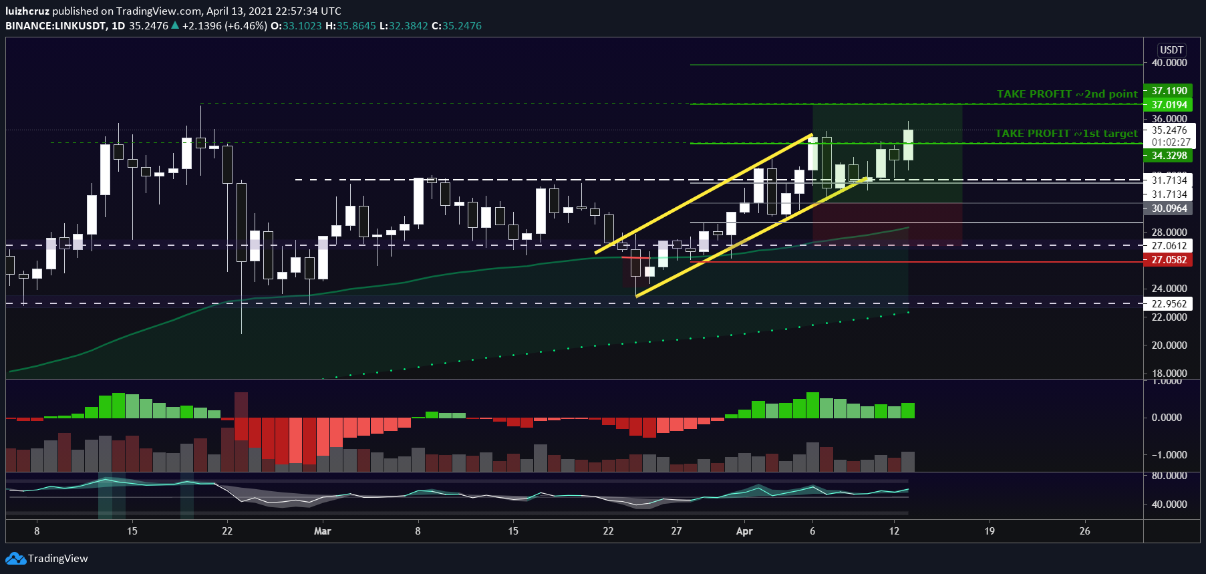The height and width of the screenshot is (574, 1206).
Task: Click the TAKE PROFIT ~1st target annotation
Action: [1066, 134]
